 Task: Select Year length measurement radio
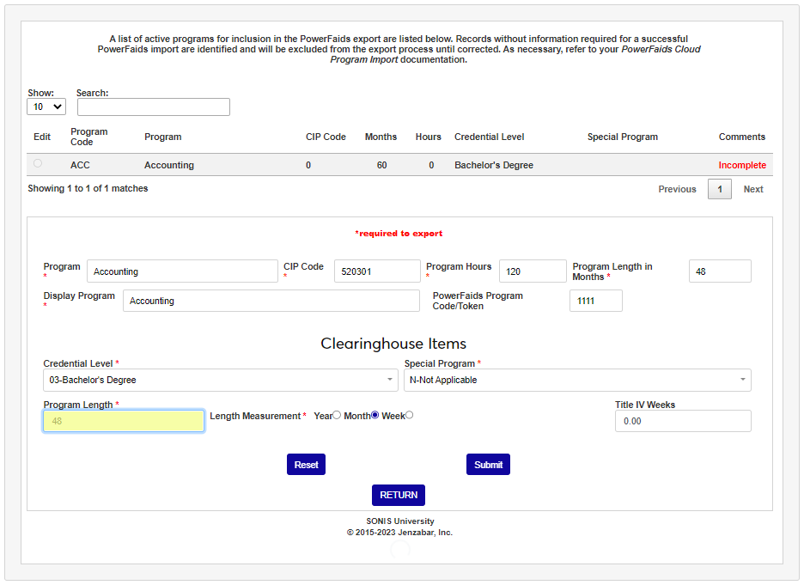(337, 415)
